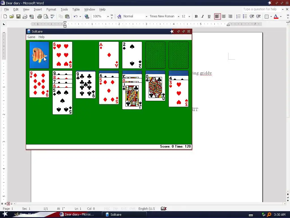Click the Paste clipboard icon
The width and height of the screenshot is (290, 218).
(67, 16)
